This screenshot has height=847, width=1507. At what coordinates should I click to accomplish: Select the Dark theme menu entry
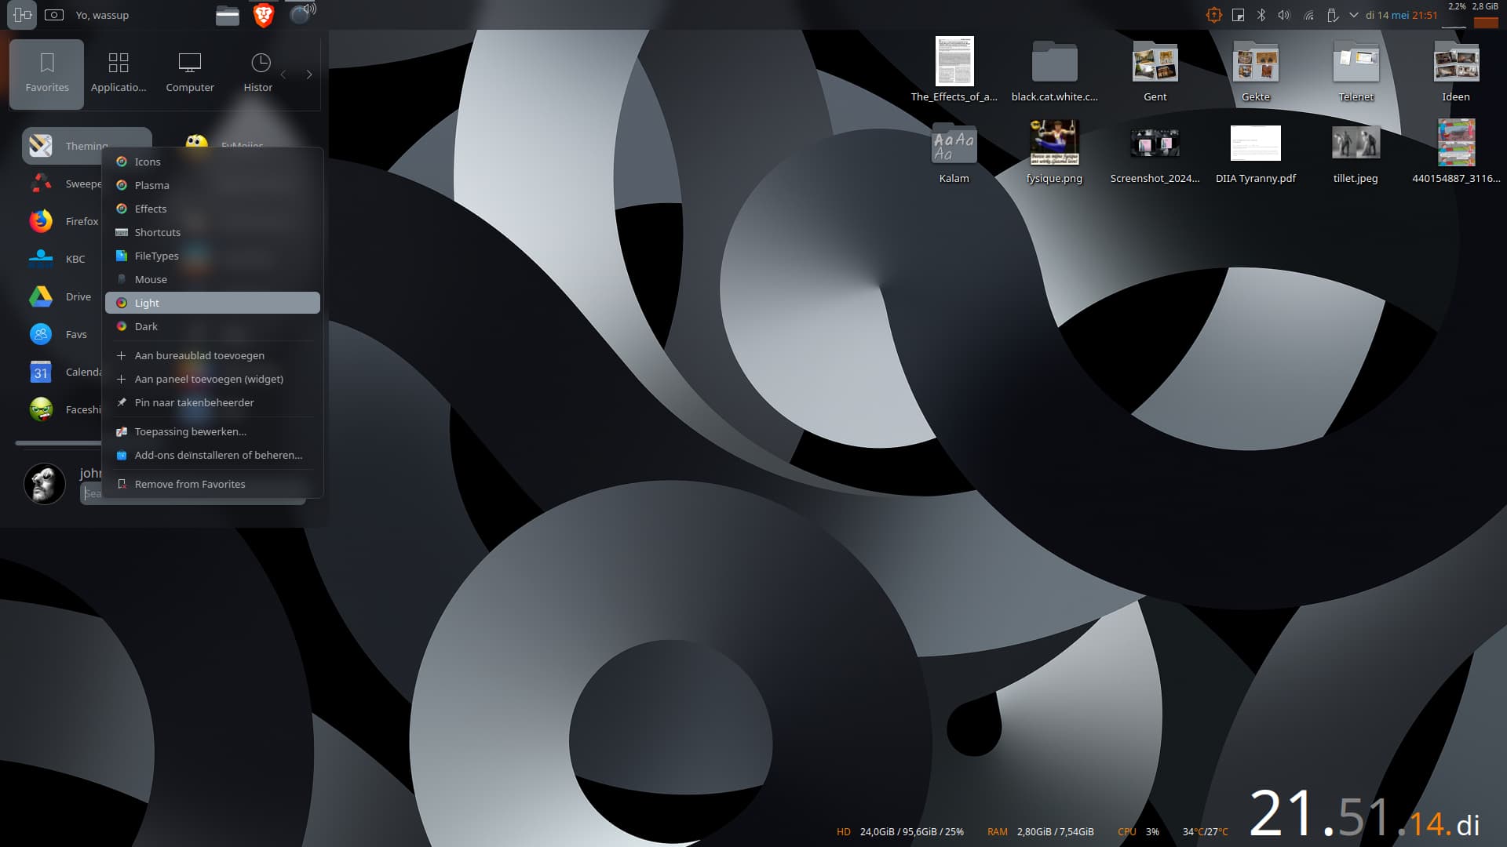pos(213,326)
